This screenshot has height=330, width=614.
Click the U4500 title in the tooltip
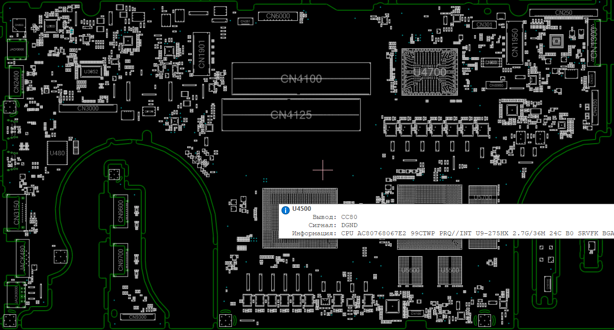point(301,209)
